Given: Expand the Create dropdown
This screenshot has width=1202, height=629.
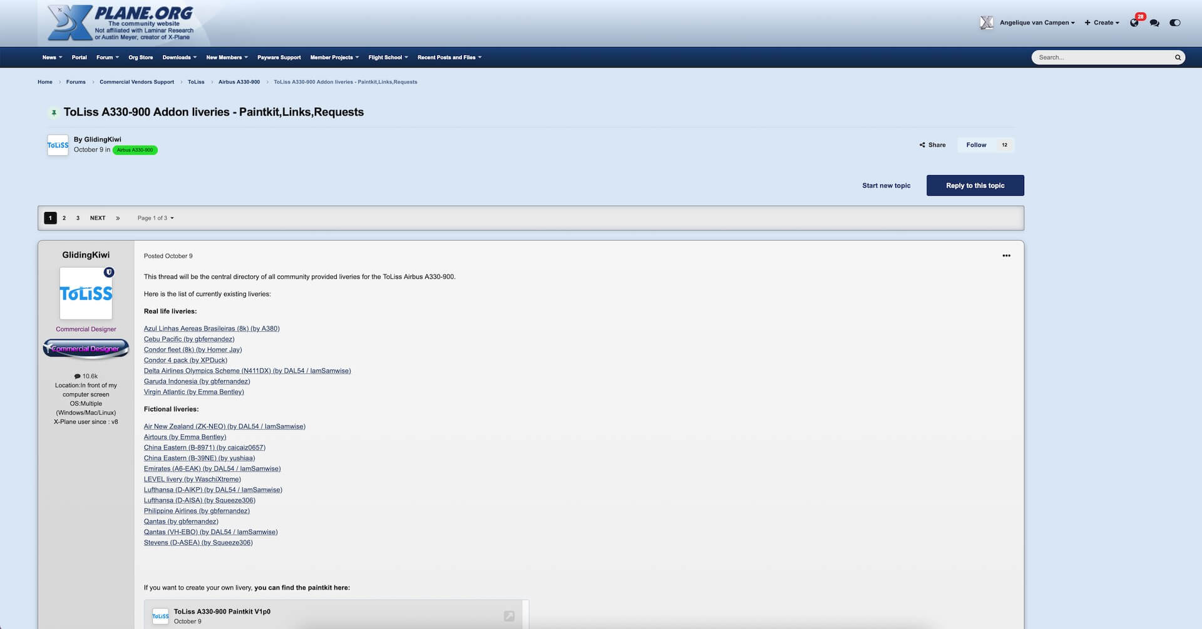Looking at the screenshot, I should [x=1102, y=23].
